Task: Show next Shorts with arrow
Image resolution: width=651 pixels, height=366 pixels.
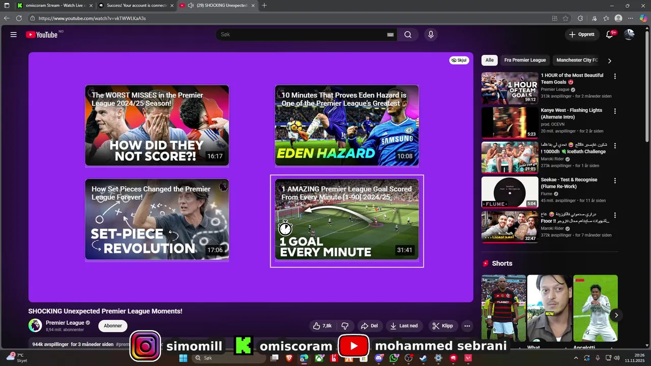Action: (616, 315)
